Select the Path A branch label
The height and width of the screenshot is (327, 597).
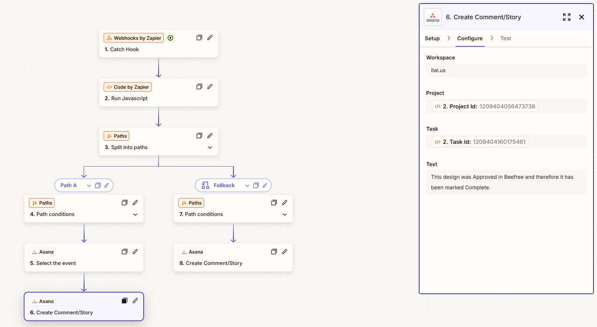68,185
